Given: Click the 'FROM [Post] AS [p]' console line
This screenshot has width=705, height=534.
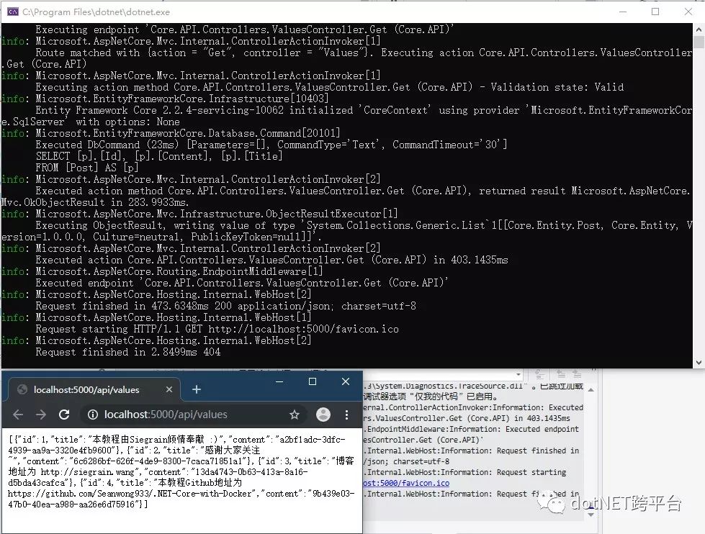Looking at the screenshot, I should tap(87, 168).
